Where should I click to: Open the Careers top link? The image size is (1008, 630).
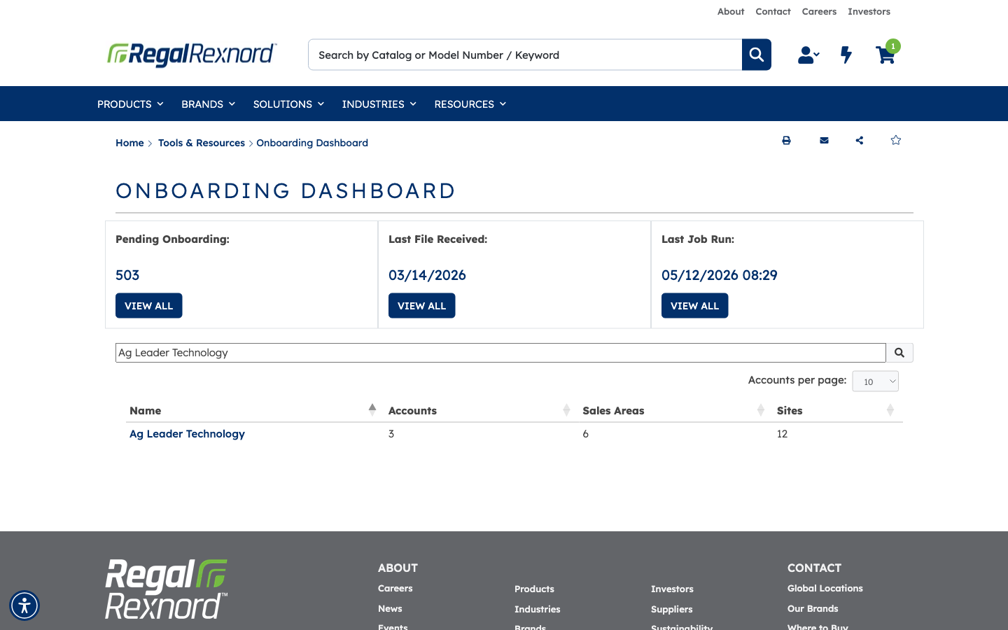pos(819,11)
